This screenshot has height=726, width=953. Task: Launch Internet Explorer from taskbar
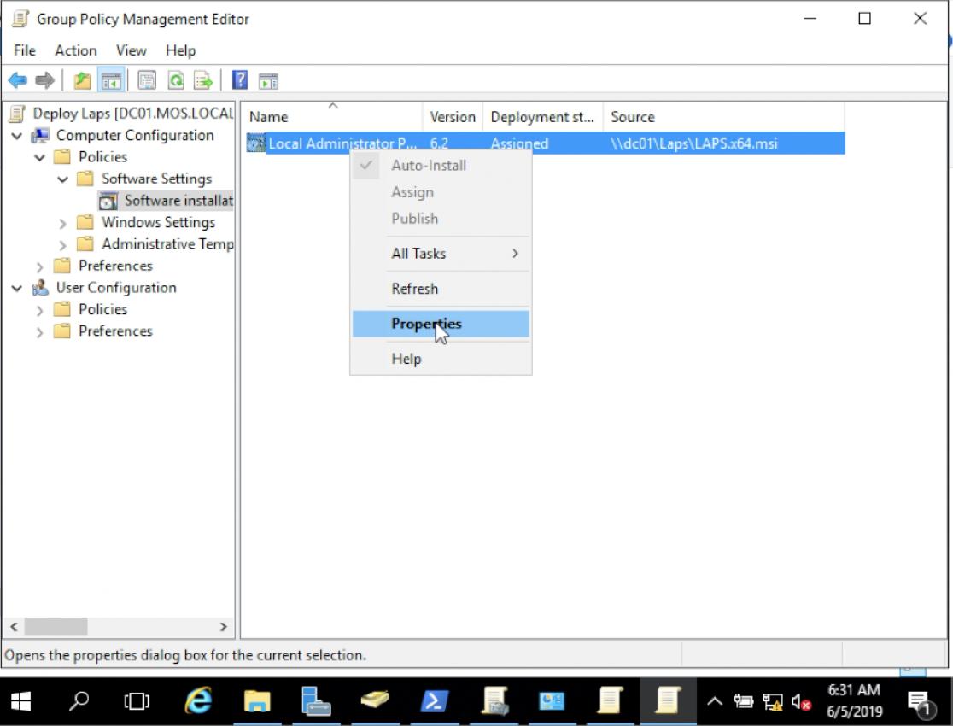198,702
